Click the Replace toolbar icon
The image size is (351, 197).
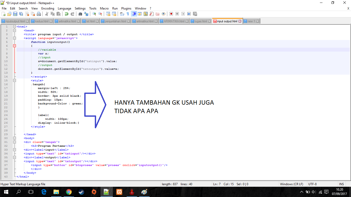pyautogui.click(x=86, y=14)
